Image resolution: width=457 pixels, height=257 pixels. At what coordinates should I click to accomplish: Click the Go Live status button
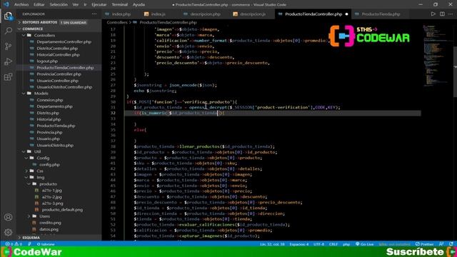365,244
